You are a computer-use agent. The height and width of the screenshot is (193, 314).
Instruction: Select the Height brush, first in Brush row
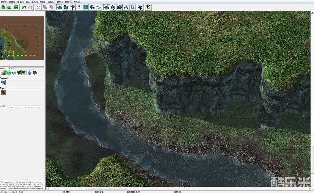[x=3, y=73]
